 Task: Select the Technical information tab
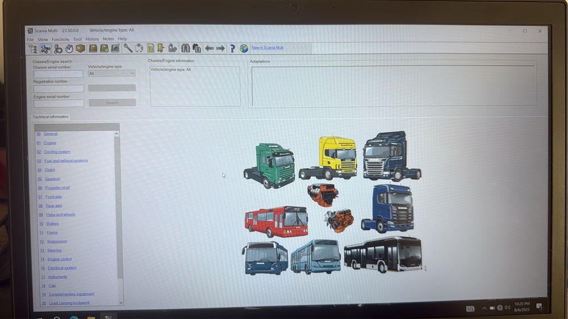point(51,116)
